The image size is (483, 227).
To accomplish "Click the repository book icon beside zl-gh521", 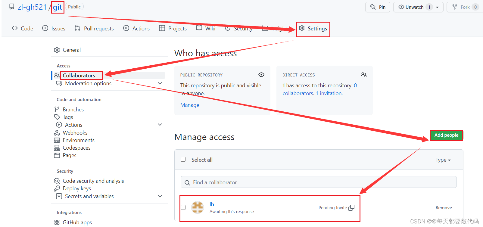I will pos(12,7).
